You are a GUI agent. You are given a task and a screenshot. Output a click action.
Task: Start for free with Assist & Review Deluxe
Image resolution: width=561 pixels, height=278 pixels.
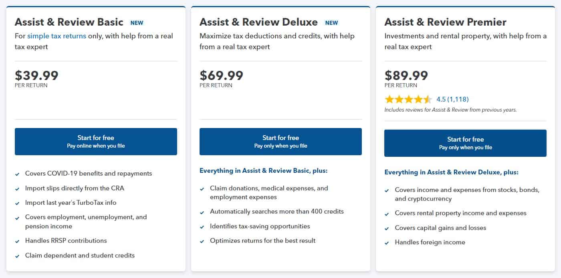pyautogui.click(x=280, y=142)
